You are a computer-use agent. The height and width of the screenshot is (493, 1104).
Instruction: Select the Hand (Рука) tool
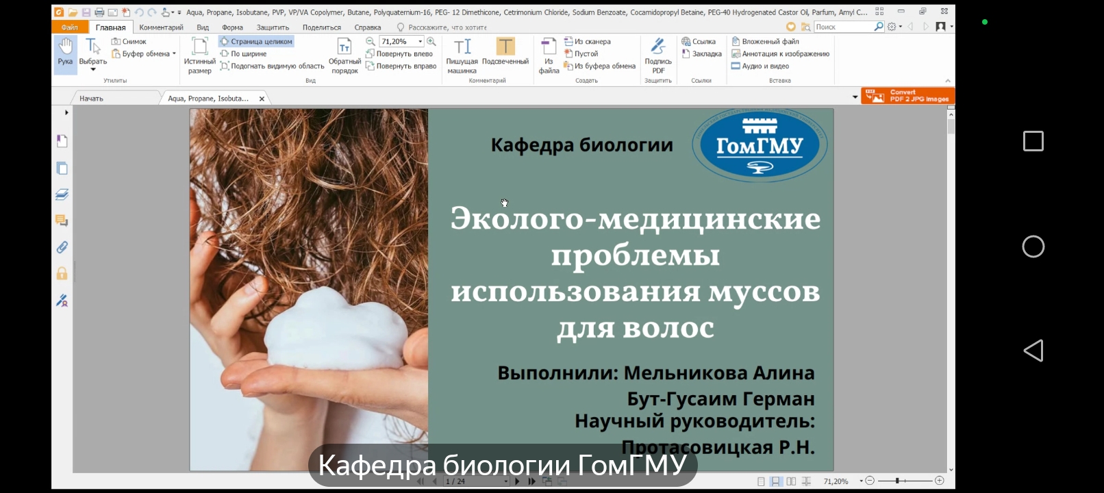(65, 54)
